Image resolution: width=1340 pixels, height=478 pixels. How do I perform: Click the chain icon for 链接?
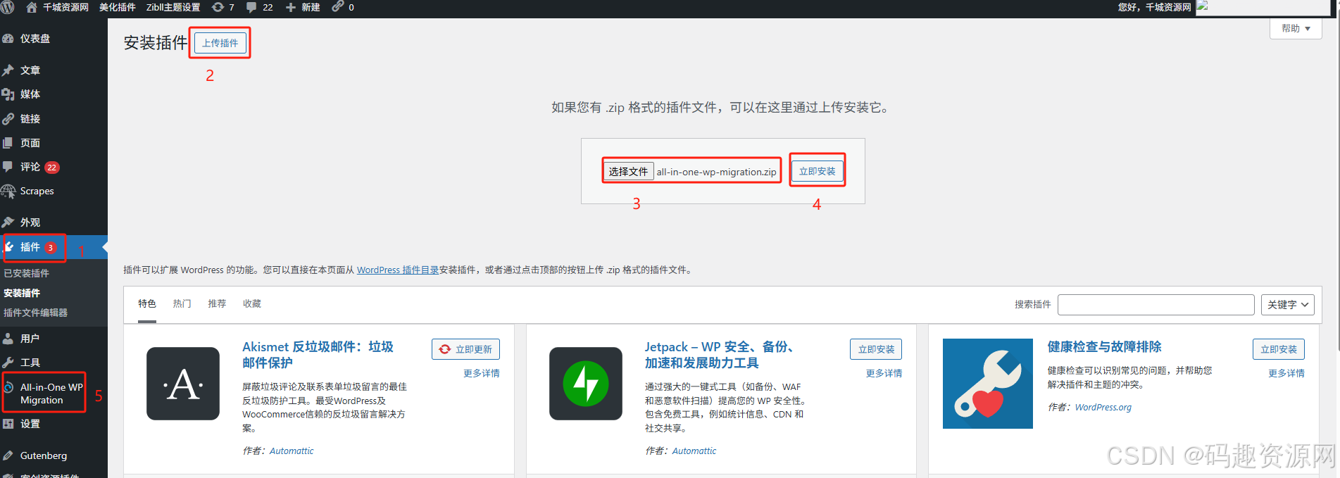(x=8, y=119)
